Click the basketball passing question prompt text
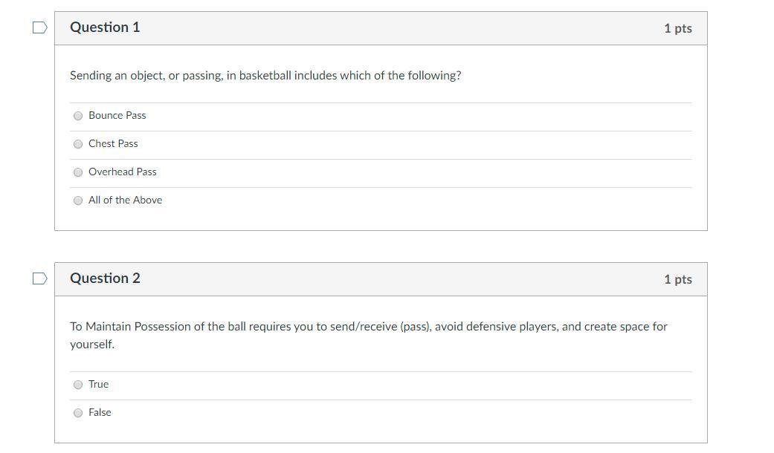774x453 pixels. [265, 76]
